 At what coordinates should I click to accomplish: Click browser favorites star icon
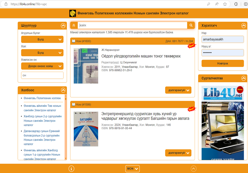click(225, 4)
